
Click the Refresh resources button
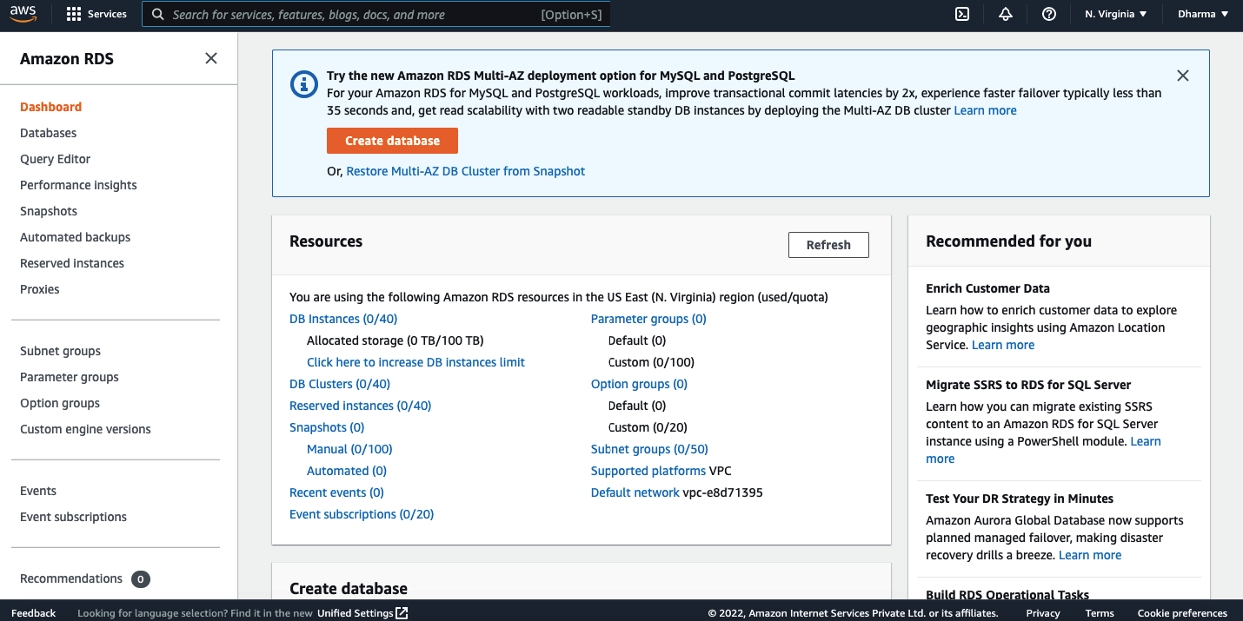point(828,245)
